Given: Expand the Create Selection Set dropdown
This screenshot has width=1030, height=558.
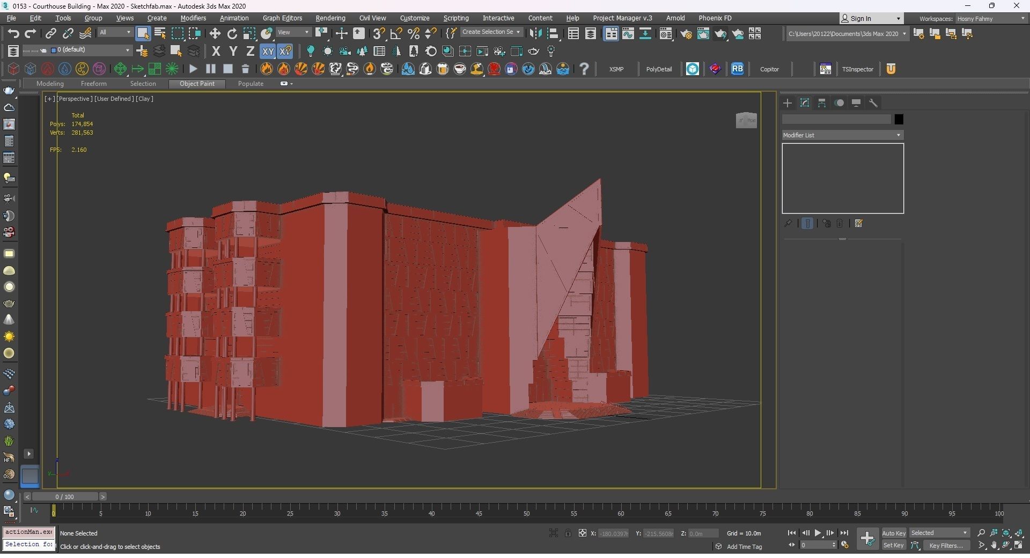Looking at the screenshot, I should click(x=491, y=32).
